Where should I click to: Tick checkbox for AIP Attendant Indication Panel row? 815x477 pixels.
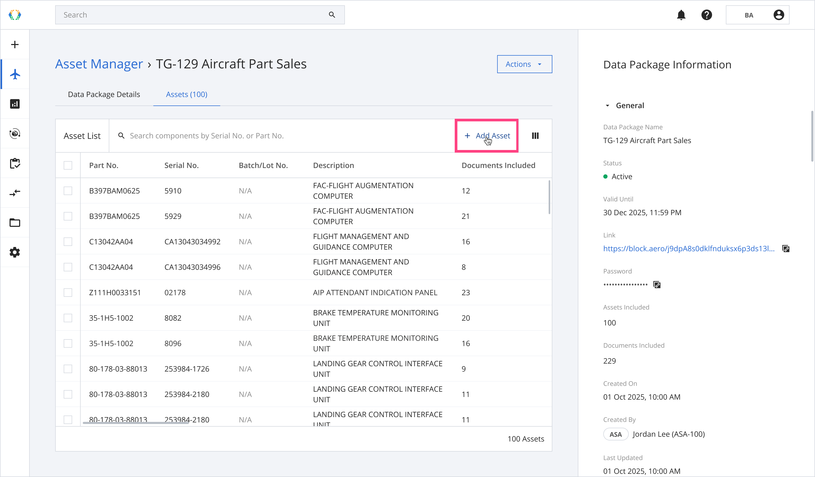(x=68, y=293)
